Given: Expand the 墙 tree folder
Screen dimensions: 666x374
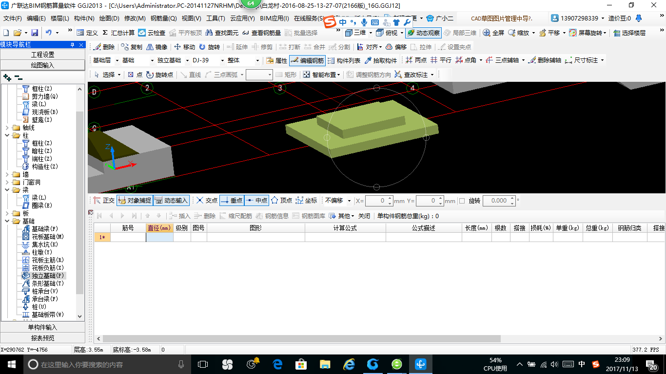Looking at the screenshot, I should pyautogui.click(x=7, y=174).
